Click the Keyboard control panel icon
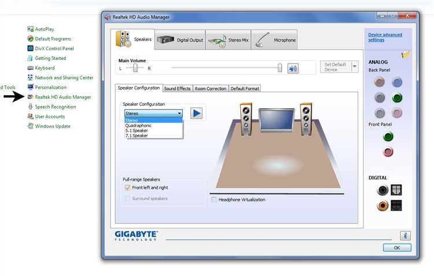 pos(30,68)
